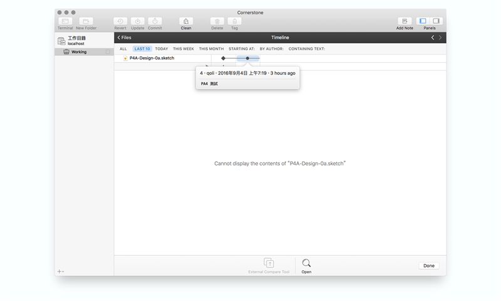Click the New Folder toolbar icon
The height and width of the screenshot is (301, 501).
[86, 21]
